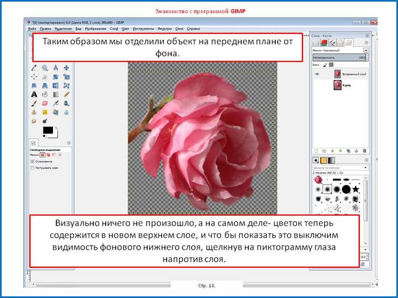This screenshot has height=298, width=398.
Task: Open the Правка menu
Action: coord(45,29)
